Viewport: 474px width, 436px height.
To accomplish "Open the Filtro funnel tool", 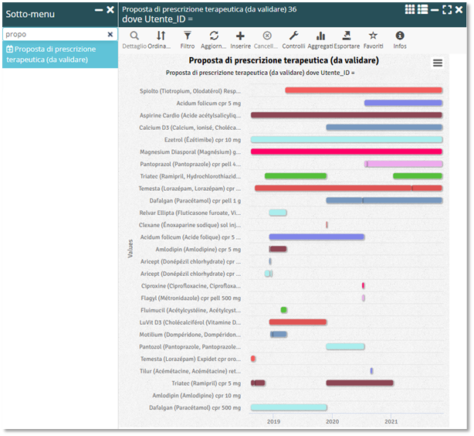I will coord(188,36).
